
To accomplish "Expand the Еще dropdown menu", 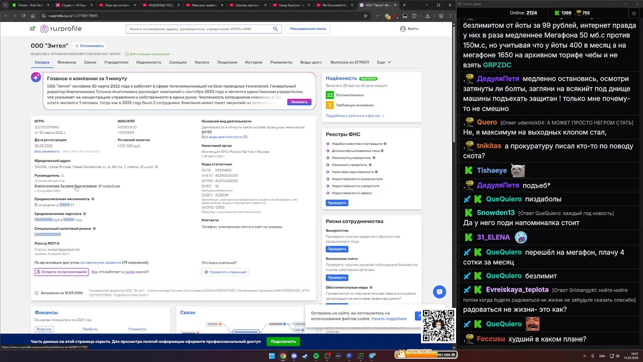I will click(384, 62).
